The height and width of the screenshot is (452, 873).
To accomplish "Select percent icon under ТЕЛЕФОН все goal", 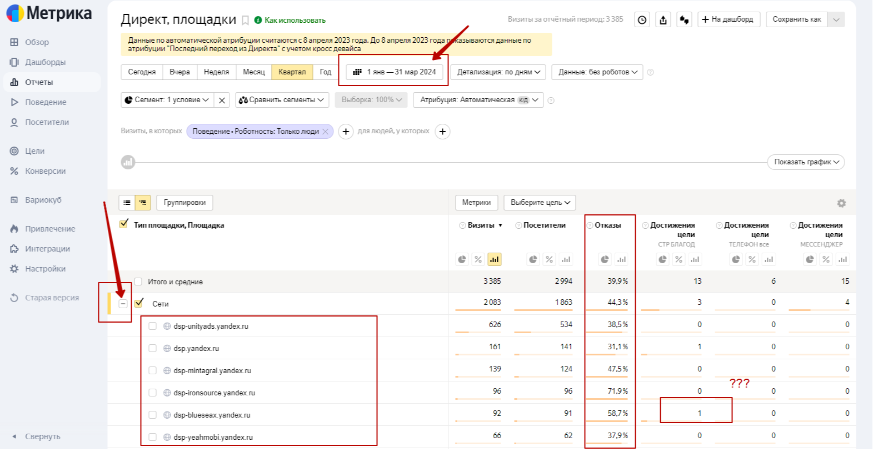I will [x=752, y=259].
